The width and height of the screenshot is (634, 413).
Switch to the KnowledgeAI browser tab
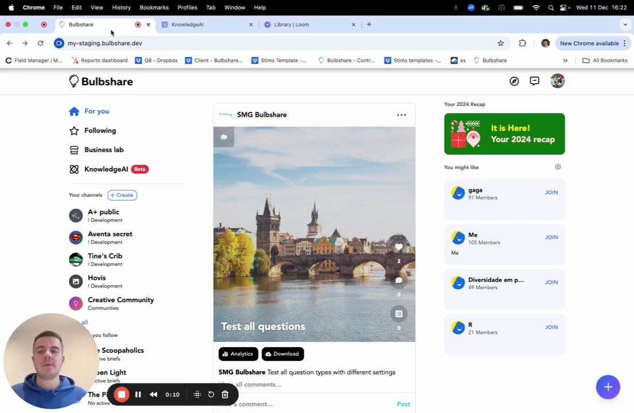click(x=187, y=25)
